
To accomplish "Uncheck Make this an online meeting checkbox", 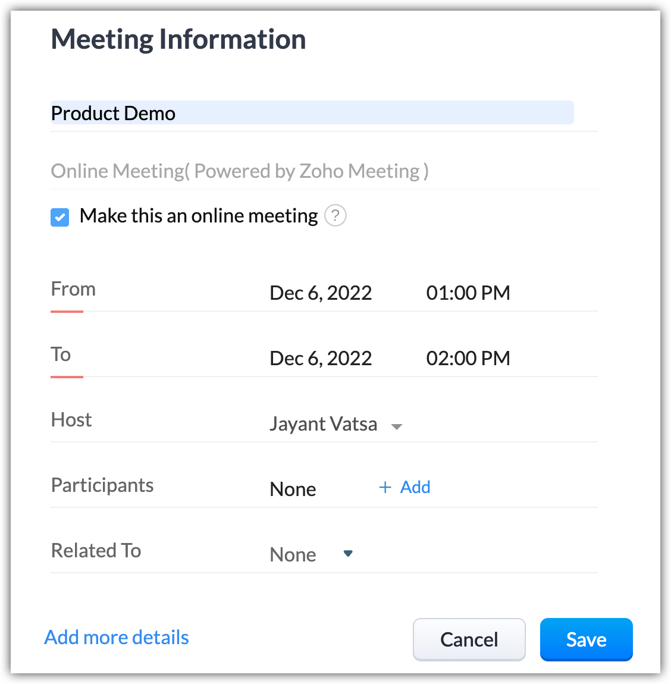I will 60,217.
